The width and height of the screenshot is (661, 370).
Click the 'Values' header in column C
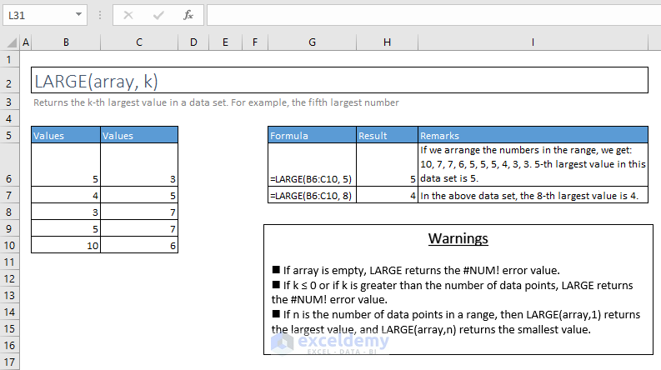(139, 135)
